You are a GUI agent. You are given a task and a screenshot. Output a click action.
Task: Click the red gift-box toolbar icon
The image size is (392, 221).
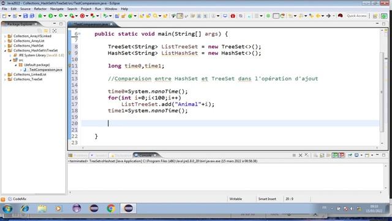[x=233, y=16]
